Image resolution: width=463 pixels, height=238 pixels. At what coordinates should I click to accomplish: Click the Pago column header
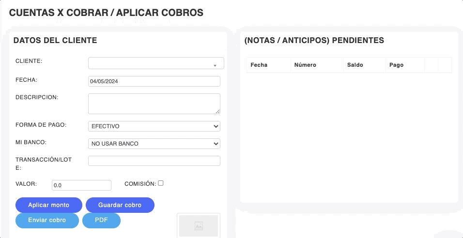click(397, 65)
